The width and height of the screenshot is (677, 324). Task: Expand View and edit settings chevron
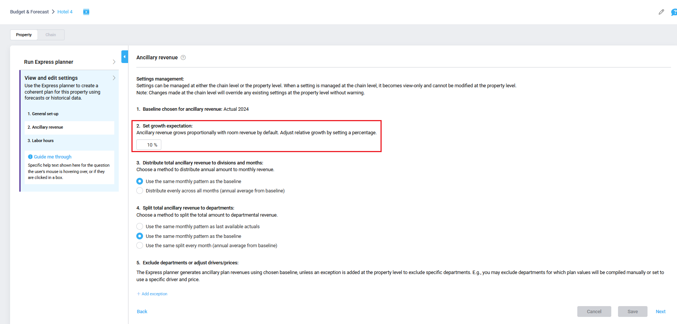[114, 78]
